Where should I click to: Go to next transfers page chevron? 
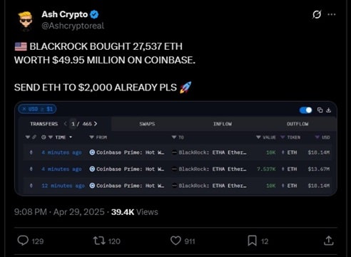[x=96, y=124]
